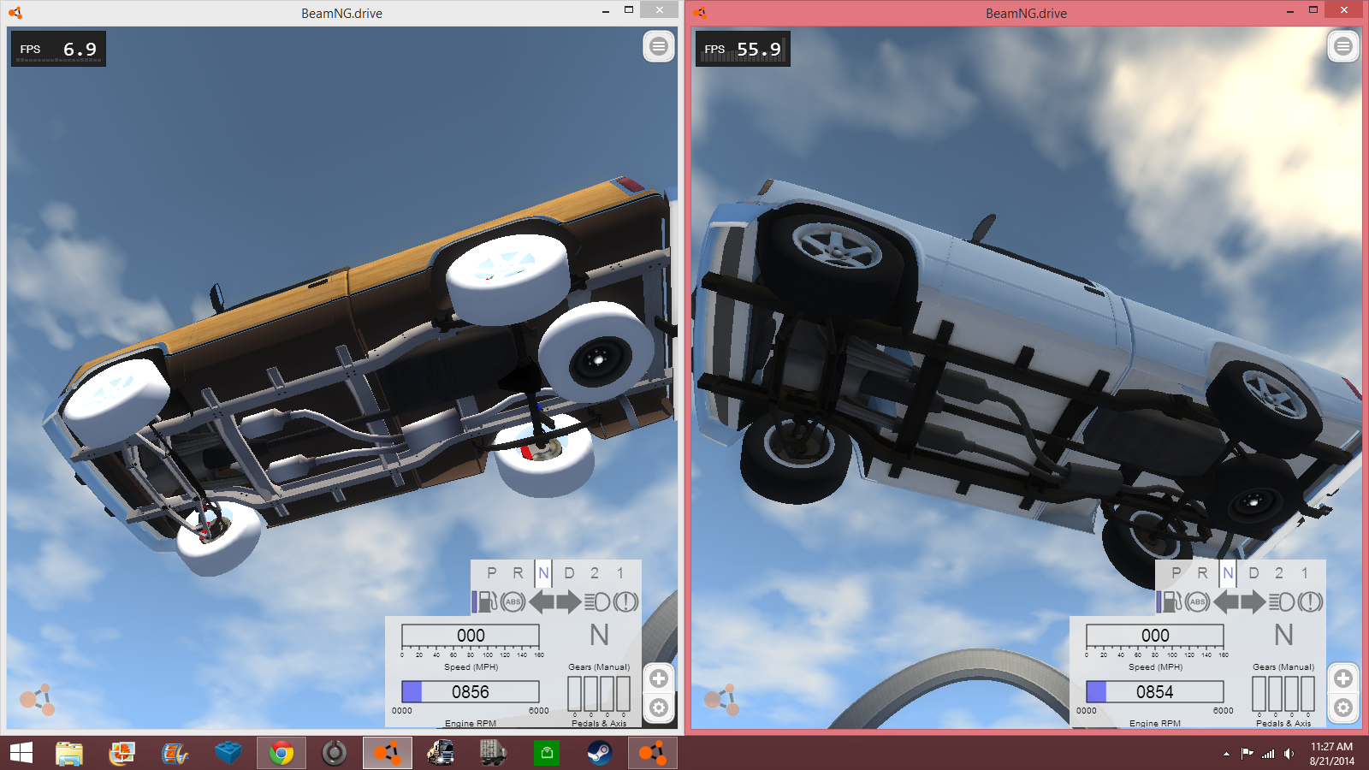
Task: Click large N gear display in right window
Action: click(x=1283, y=635)
